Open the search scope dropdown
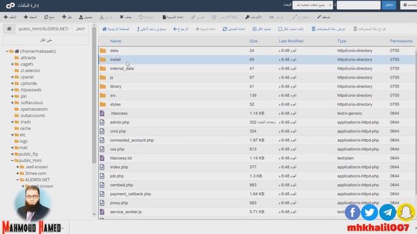 click(x=313, y=5)
